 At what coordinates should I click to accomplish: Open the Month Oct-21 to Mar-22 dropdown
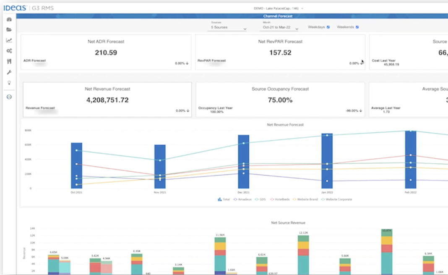pyautogui.click(x=279, y=27)
